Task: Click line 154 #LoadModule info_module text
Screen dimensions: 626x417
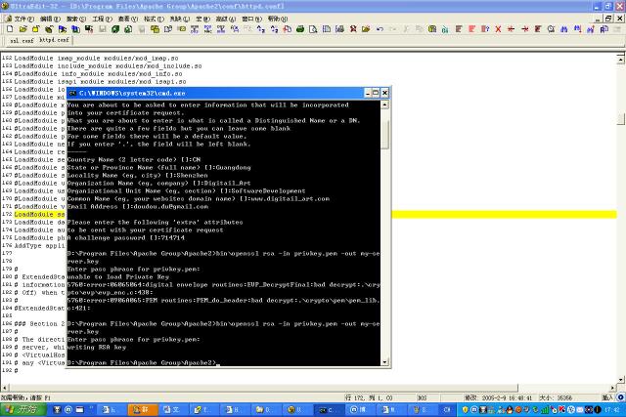Action: click(x=98, y=74)
